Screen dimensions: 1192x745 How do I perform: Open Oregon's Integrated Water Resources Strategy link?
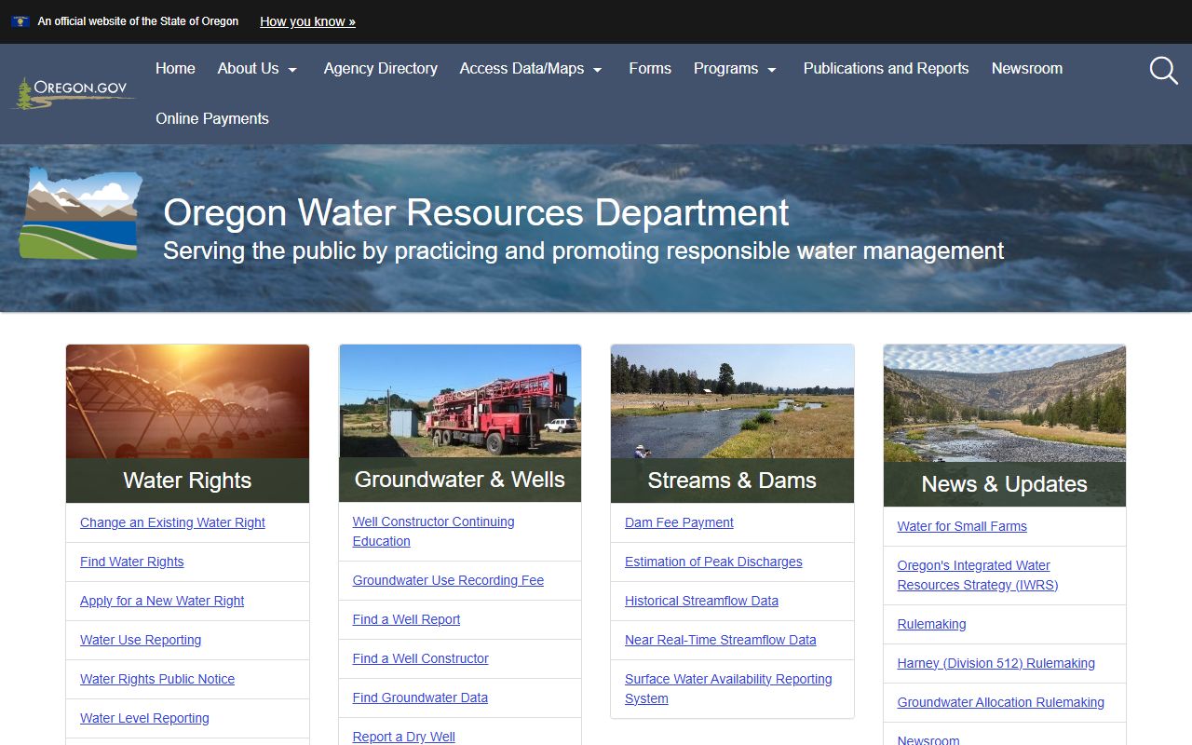coord(978,576)
